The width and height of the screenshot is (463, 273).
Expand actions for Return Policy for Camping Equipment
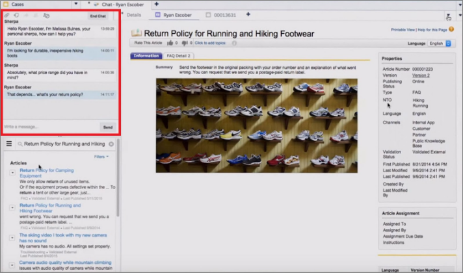coord(12,173)
